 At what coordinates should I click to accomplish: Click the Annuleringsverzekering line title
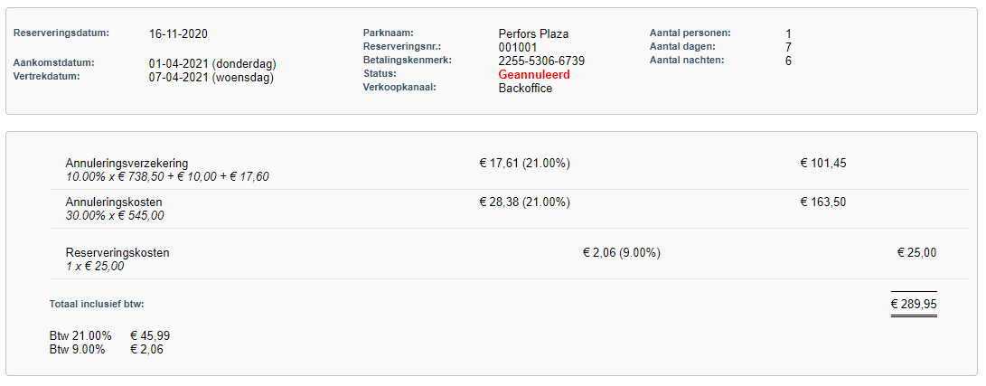click(127, 164)
